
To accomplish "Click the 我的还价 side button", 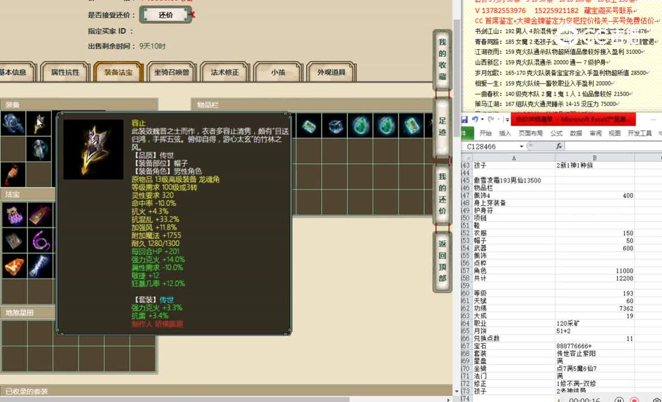I will coord(442,194).
